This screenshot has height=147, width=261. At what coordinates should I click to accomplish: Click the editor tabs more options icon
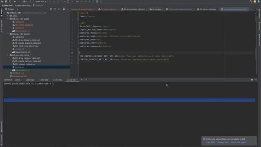pos(256,9)
